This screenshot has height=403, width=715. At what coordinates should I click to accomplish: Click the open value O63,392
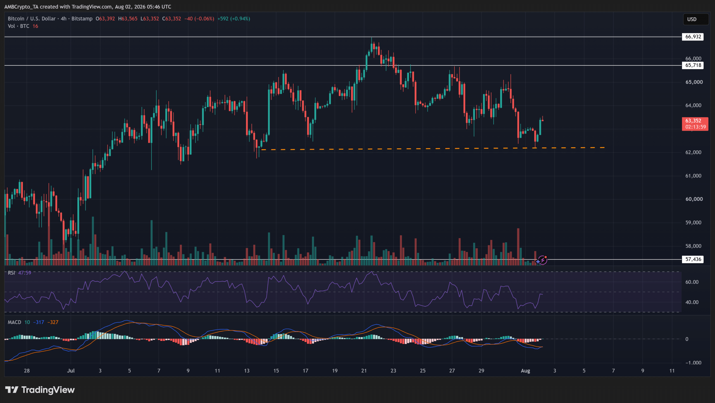[105, 19]
